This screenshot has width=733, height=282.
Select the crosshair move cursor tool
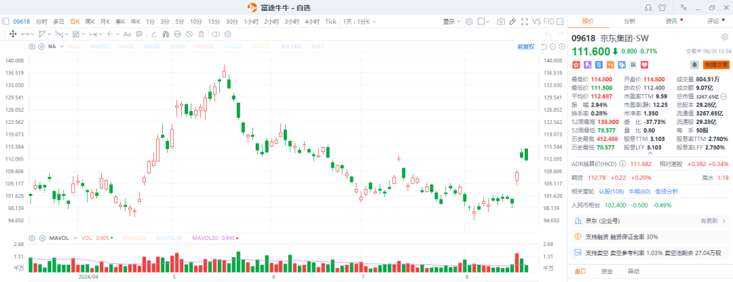point(13,34)
